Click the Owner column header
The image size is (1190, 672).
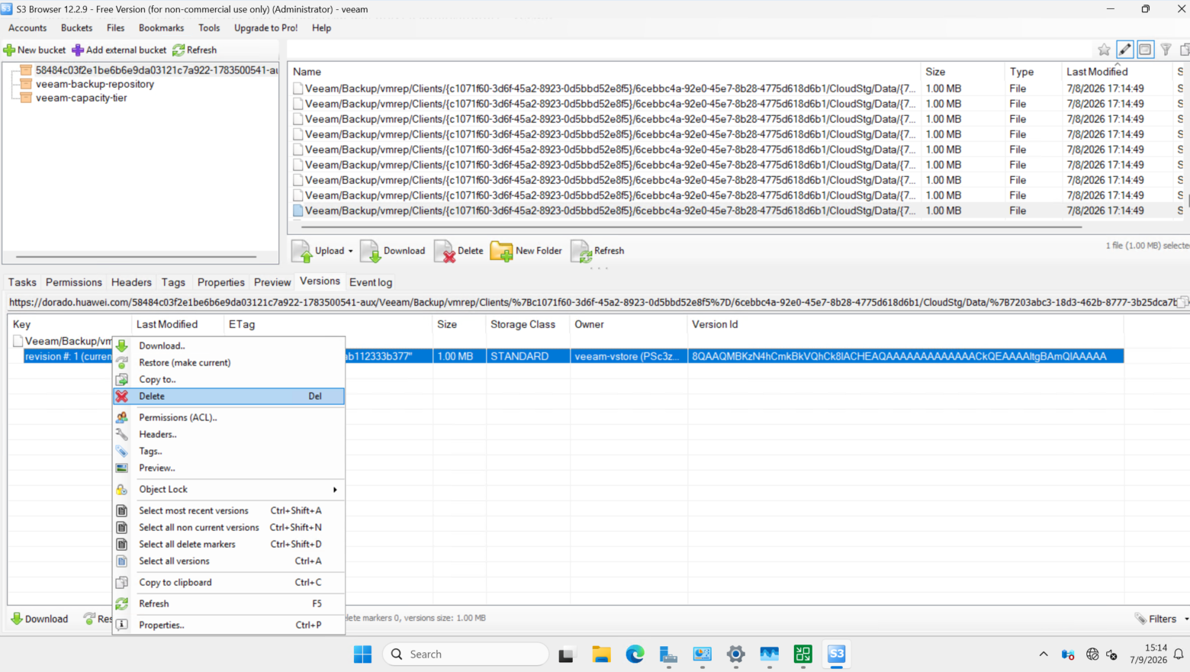(628, 325)
